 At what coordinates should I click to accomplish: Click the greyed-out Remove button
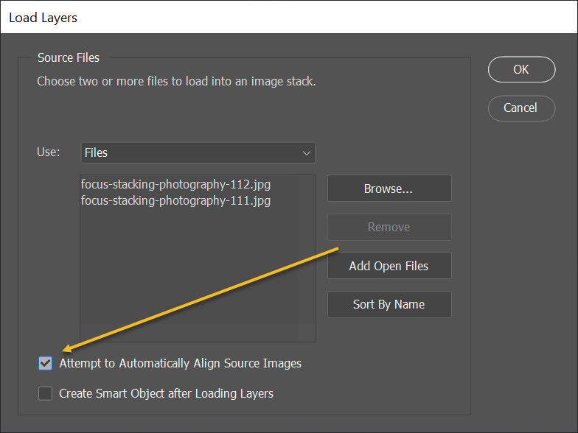click(389, 227)
